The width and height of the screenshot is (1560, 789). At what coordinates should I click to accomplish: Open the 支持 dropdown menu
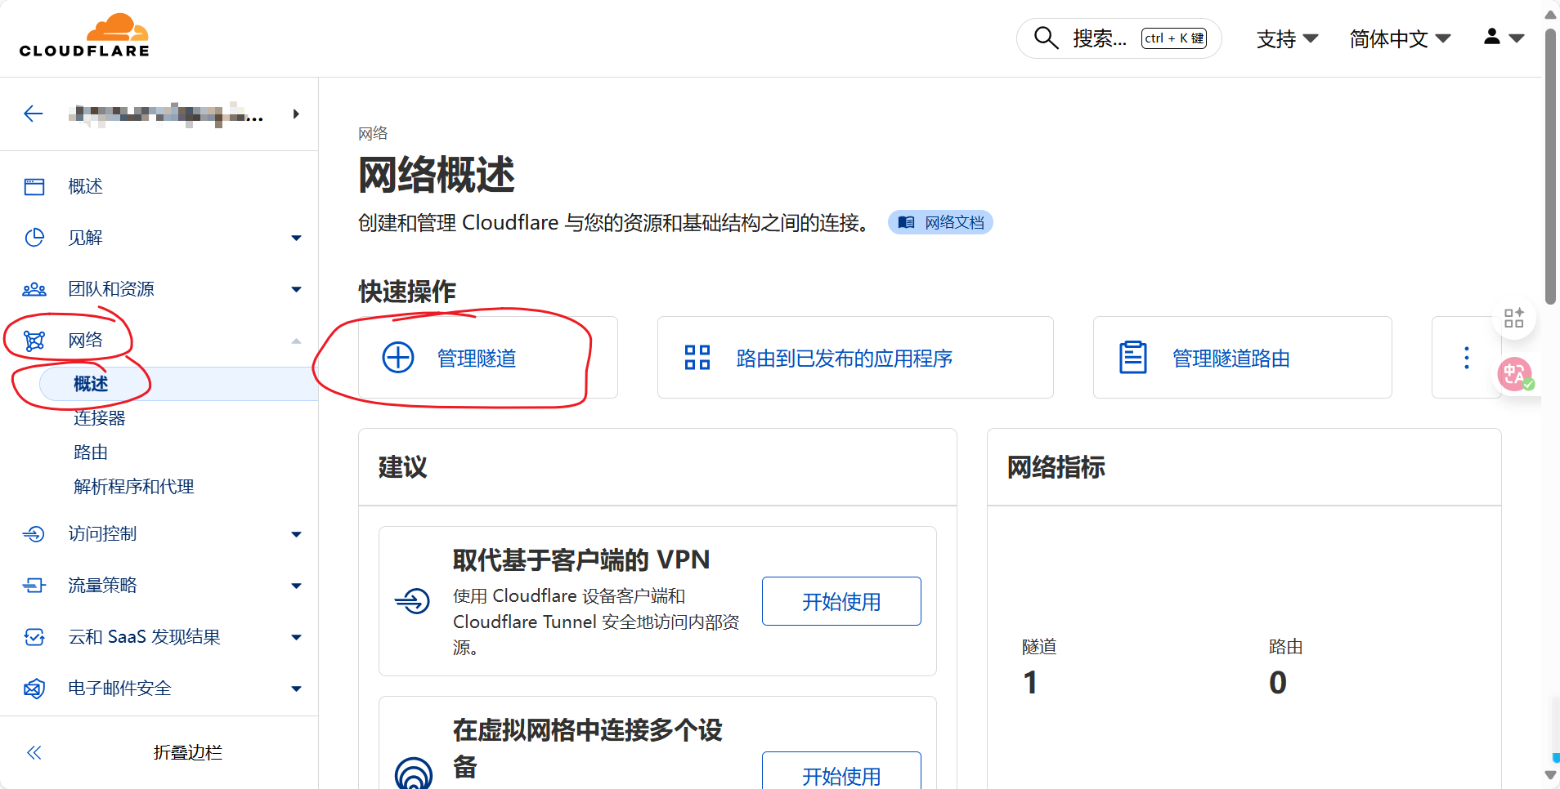click(1288, 38)
